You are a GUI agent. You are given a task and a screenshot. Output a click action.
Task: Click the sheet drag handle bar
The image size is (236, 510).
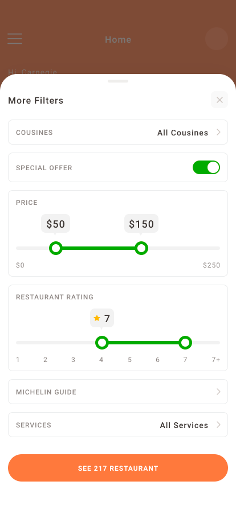click(118, 81)
